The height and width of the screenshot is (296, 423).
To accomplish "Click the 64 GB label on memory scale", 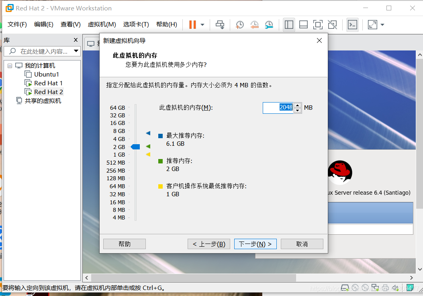I will [117, 108].
